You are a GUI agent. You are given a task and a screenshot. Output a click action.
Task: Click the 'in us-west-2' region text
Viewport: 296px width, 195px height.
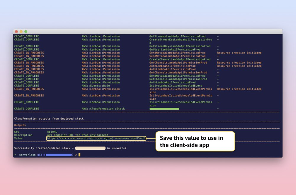coord(117,148)
